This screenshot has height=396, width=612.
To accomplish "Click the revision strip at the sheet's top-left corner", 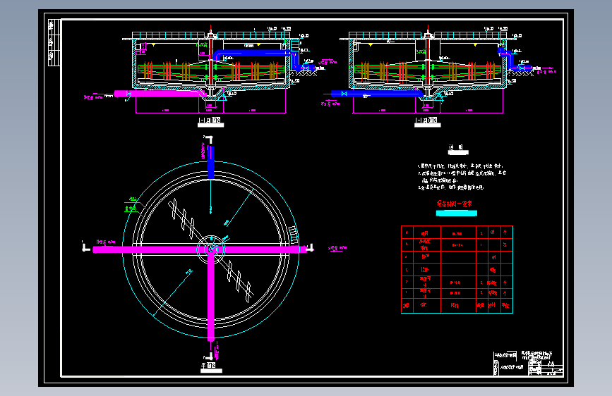I will point(54,42).
